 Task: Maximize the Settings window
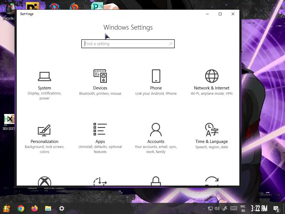pyautogui.click(x=220, y=14)
